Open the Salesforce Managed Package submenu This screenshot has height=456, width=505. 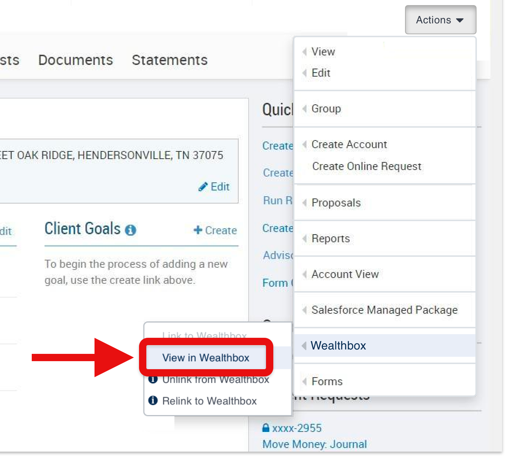coord(384,310)
